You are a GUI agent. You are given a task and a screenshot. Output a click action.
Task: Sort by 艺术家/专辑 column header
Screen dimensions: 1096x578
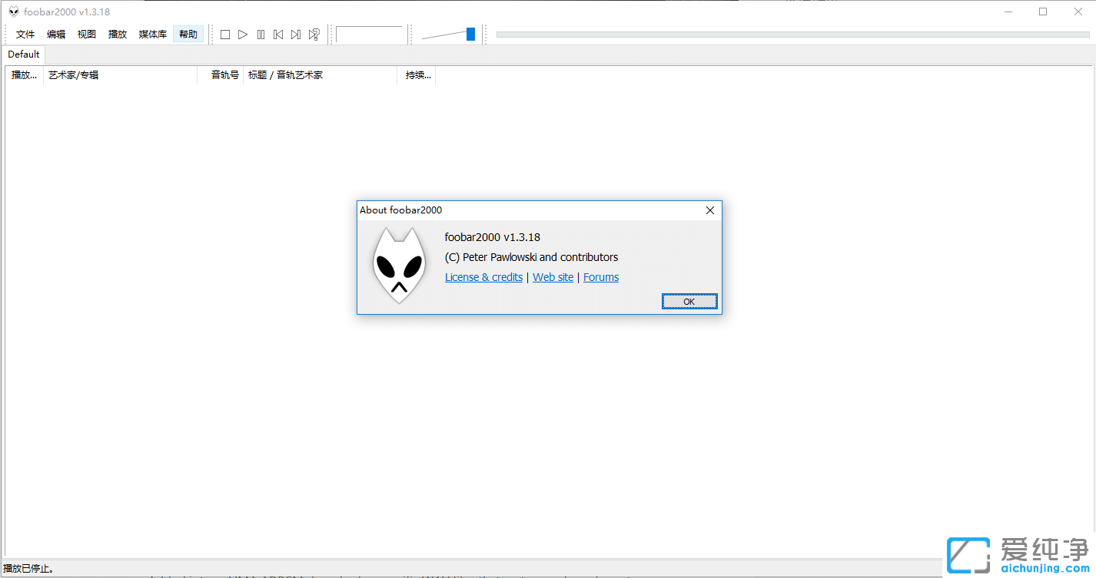pyautogui.click(x=120, y=75)
